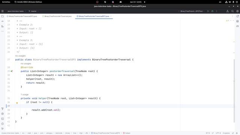
Task: Click the postorderTraversal method name
Action: pyautogui.click(x=62, y=71)
